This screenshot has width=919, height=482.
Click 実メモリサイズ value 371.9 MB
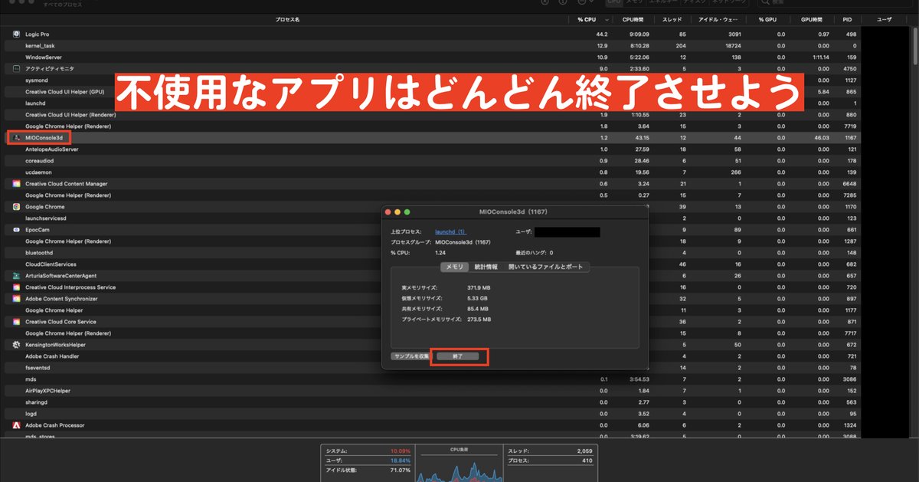pos(479,287)
